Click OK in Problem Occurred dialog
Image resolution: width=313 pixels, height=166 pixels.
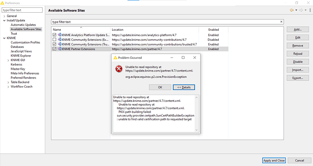pyautogui.click(x=160, y=87)
